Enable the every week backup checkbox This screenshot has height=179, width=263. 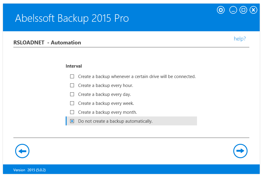coord(72,103)
